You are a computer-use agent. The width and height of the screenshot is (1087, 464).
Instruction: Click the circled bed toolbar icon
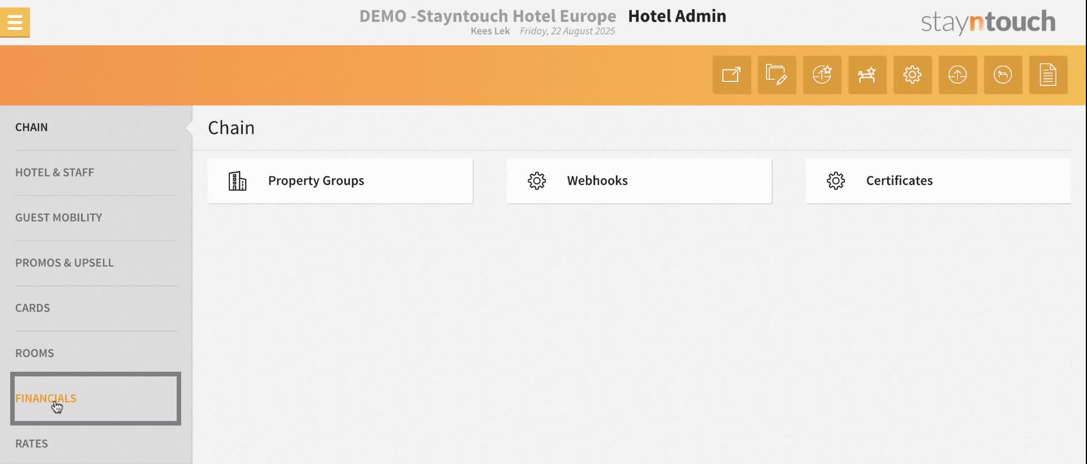[x=1003, y=75]
